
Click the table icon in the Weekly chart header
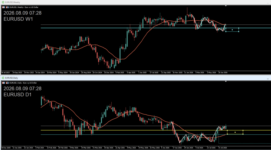pos(3,7)
